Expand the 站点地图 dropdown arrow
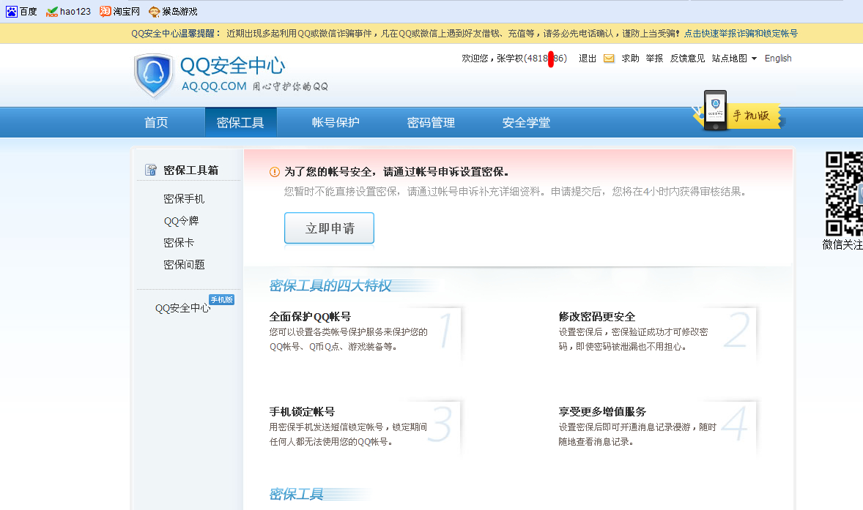 754,59
